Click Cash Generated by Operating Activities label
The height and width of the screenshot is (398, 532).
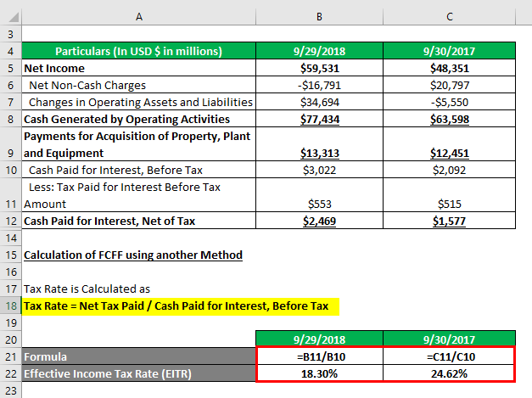[139, 119]
